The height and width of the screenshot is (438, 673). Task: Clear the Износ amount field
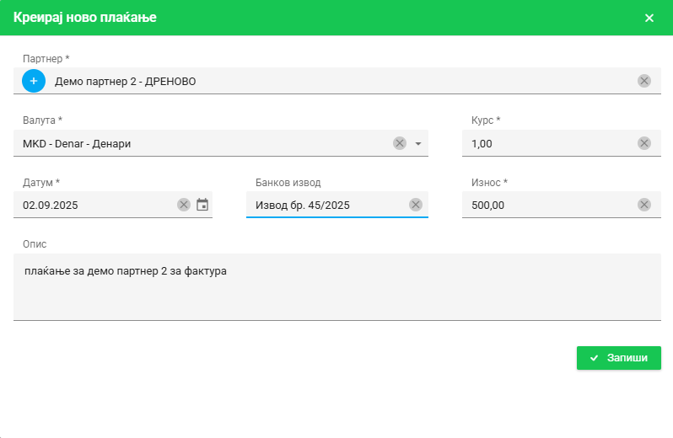click(644, 205)
